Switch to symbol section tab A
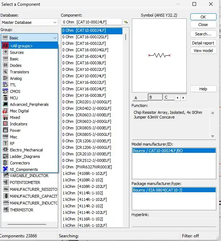The width and height of the screenshot is (221, 241). pyautogui.click(x=140, y=98)
